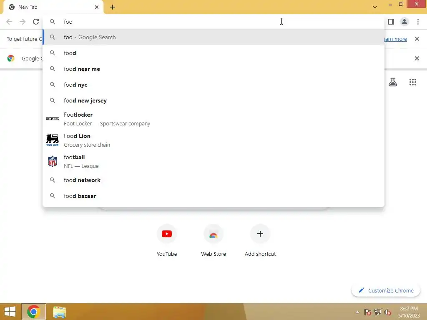Follow the 'Learn more' link
The image size is (427, 320).
coord(395,39)
